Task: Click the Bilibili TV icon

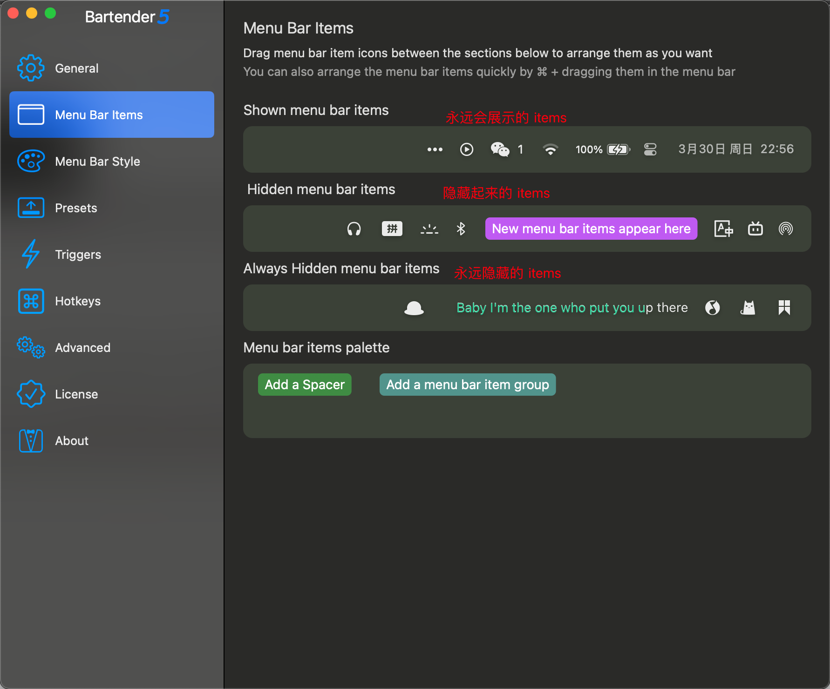Action: click(x=755, y=229)
